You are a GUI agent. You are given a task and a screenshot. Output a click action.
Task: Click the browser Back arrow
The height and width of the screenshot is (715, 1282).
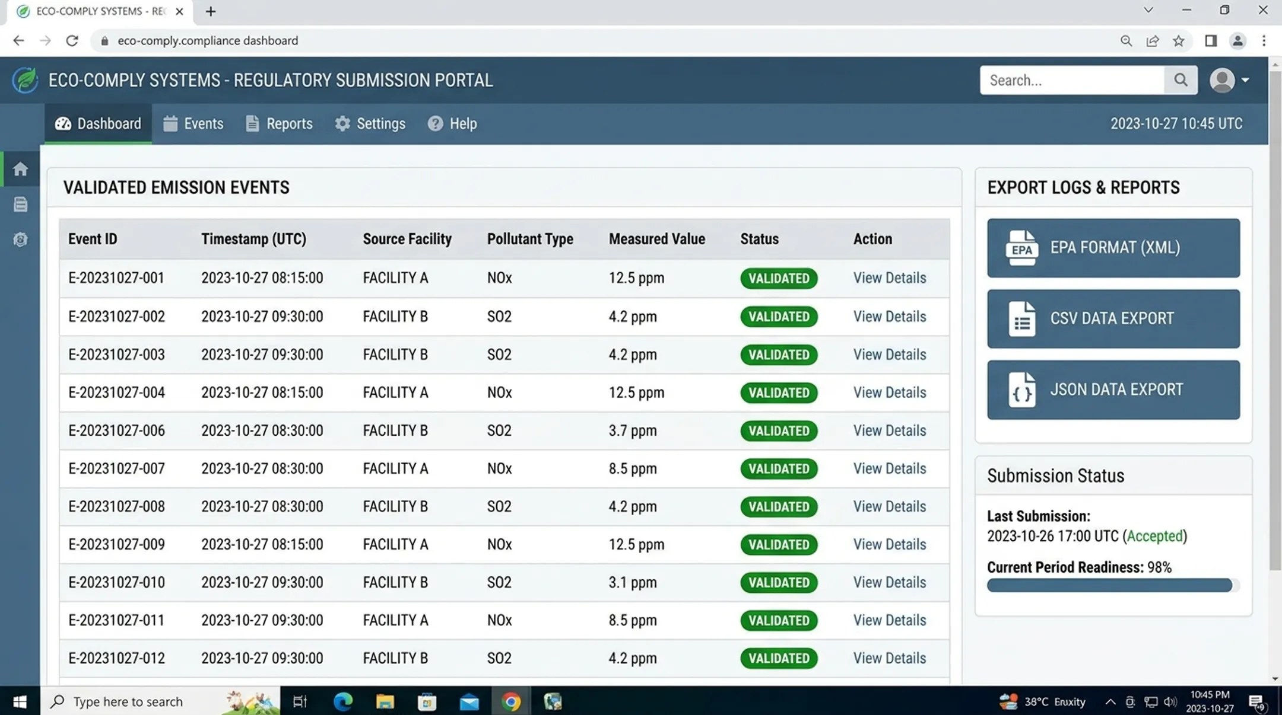pos(18,40)
